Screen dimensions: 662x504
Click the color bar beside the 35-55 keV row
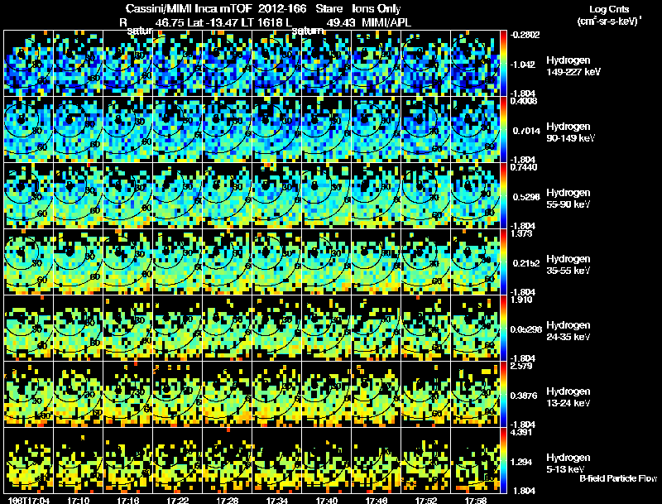click(503, 262)
